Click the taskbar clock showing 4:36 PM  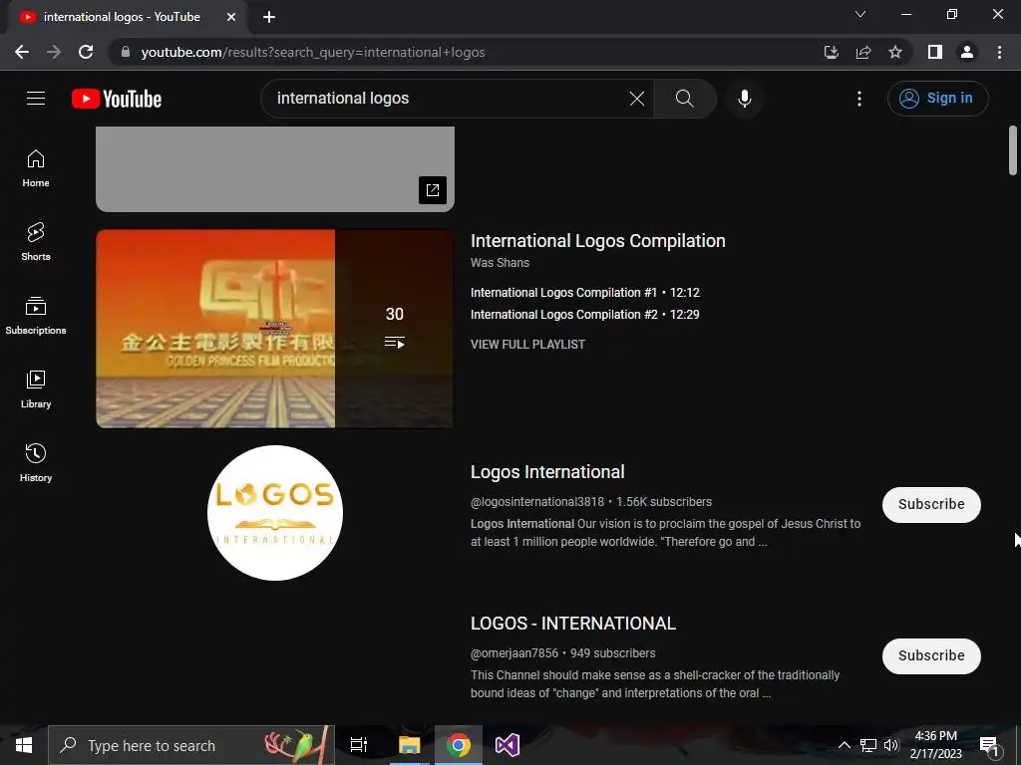click(935, 745)
